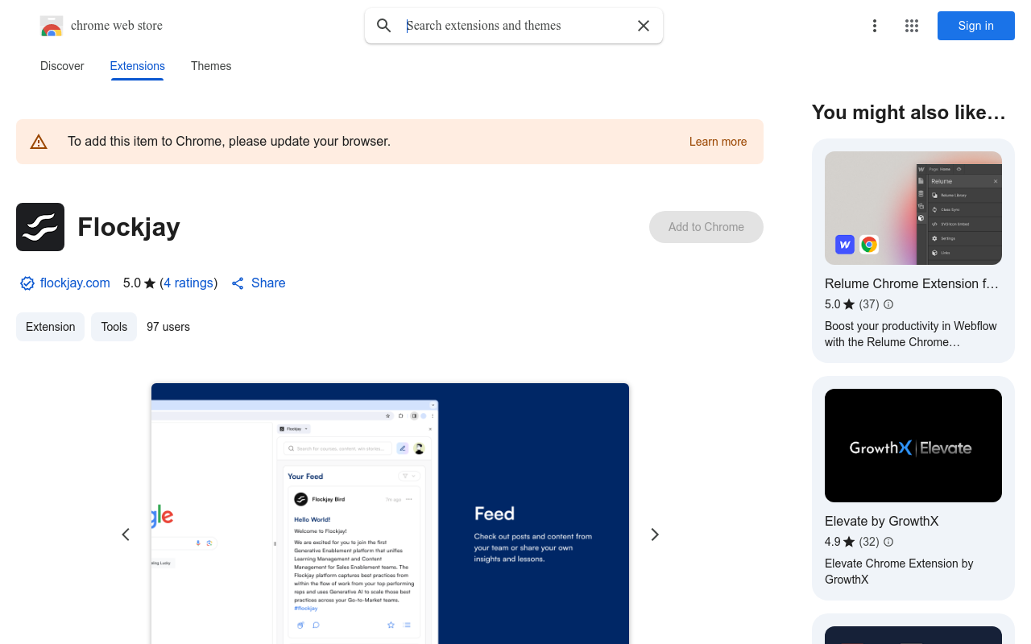
Task: Click the info icon beside Elevate's 32 ratings
Action: (888, 542)
